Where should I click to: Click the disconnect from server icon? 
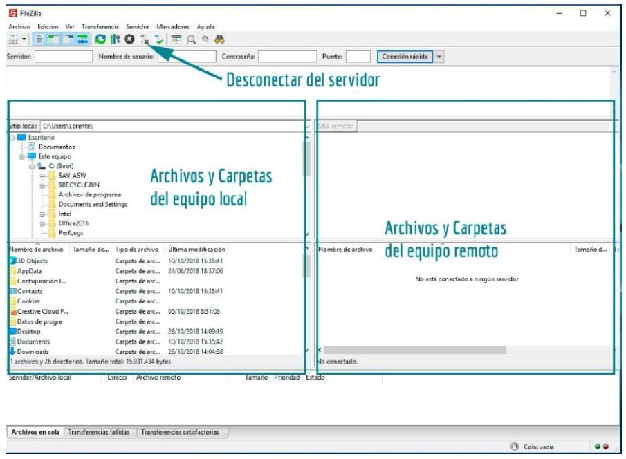point(144,39)
